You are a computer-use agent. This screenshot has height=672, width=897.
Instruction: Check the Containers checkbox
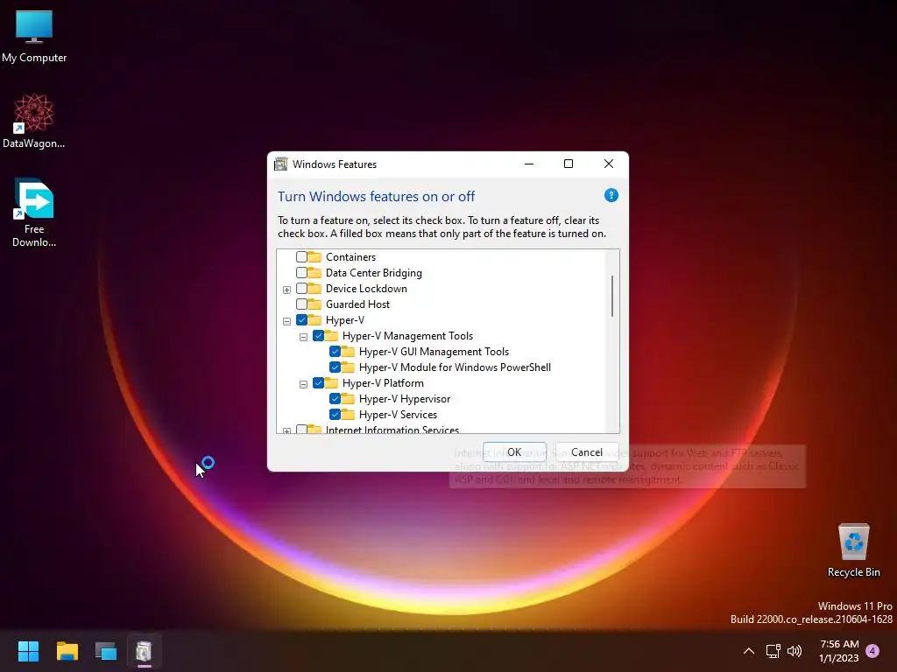[301, 257]
